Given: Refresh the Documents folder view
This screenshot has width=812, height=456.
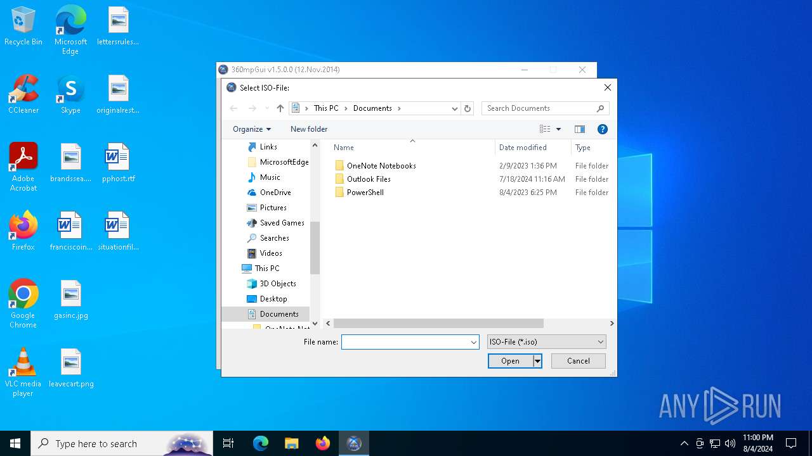Looking at the screenshot, I should point(468,108).
